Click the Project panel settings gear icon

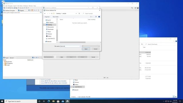click(33, 58)
